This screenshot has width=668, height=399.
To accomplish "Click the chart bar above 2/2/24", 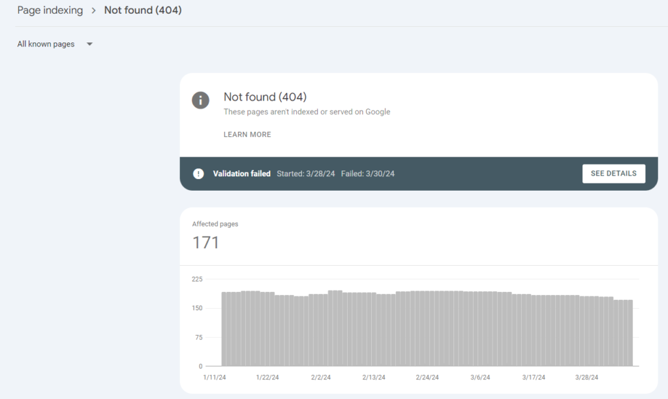I will point(321,330).
